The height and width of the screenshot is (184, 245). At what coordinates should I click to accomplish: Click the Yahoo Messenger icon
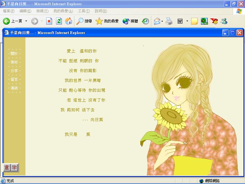tap(214, 21)
